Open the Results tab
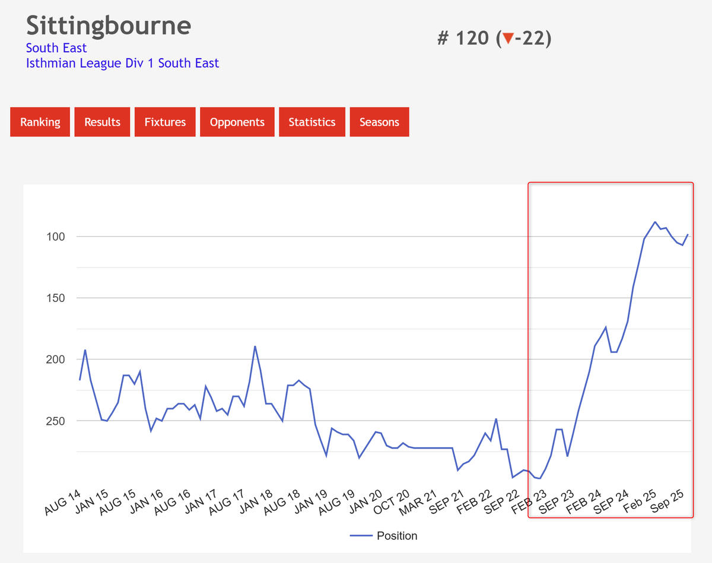The height and width of the screenshot is (563, 712). coord(102,122)
